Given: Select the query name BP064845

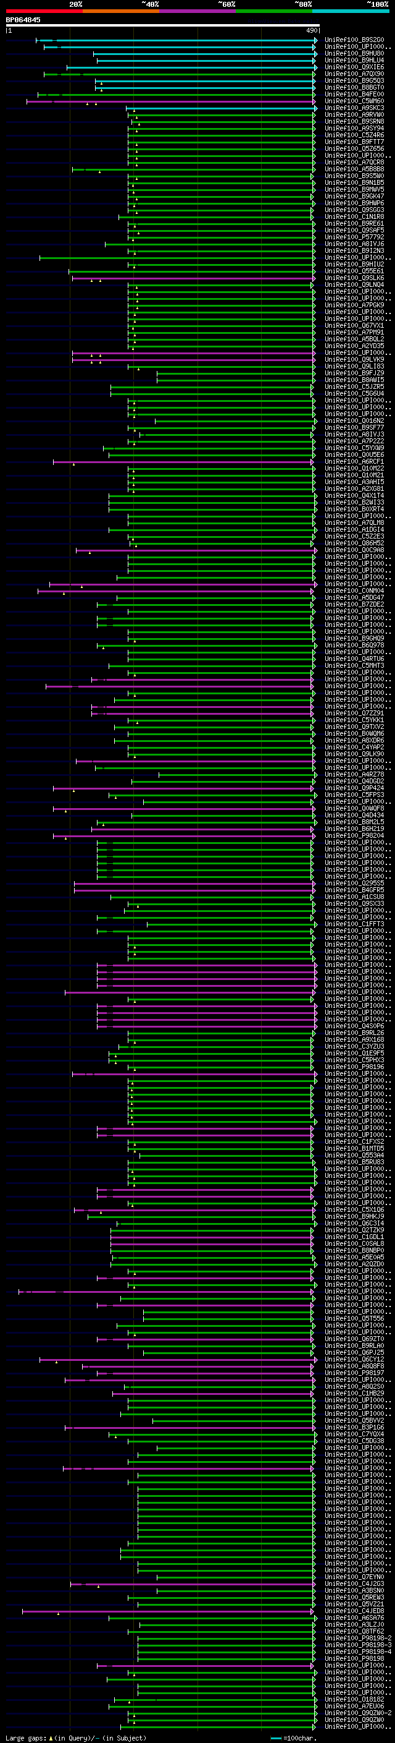Looking at the screenshot, I should tap(23, 20).
